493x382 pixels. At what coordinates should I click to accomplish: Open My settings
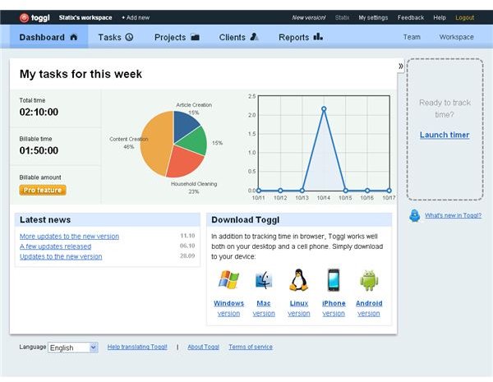[373, 18]
